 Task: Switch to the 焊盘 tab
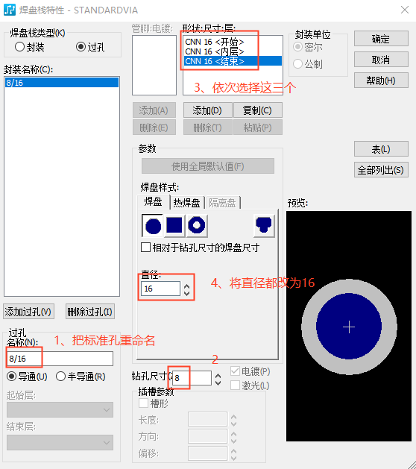coord(153,202)
